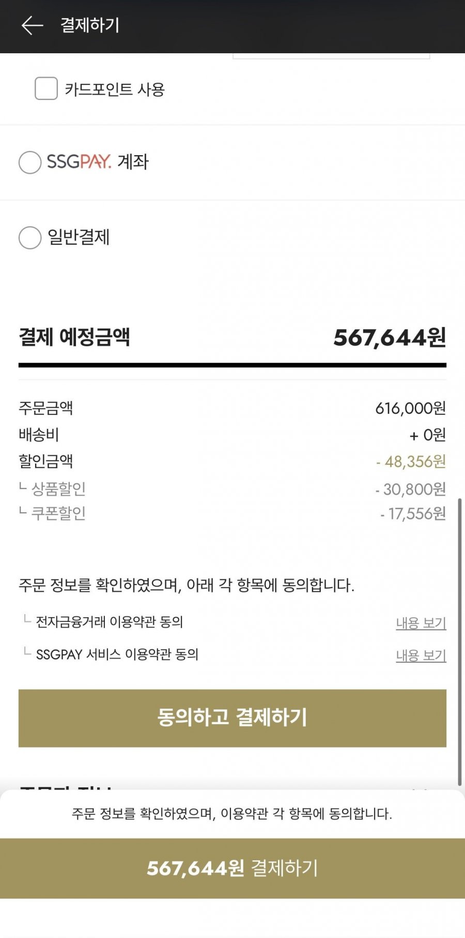Viewport: 465px width, 938px height.
Task: Tap the 배송비 row label
Action: click(x=39, y=435)
